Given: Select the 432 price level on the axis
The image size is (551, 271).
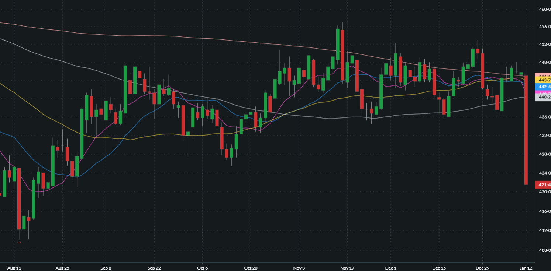Looking at the screenshot, I should point(545,135).
